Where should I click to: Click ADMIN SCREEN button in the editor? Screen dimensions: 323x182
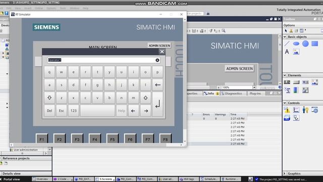[x=239, y=69]
